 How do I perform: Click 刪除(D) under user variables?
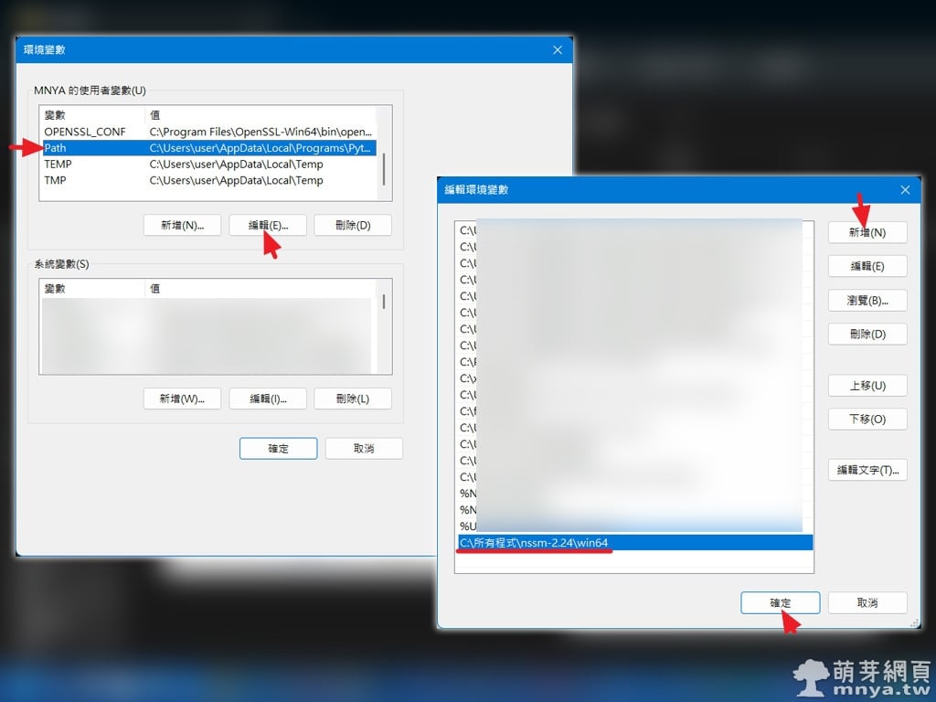353,225
